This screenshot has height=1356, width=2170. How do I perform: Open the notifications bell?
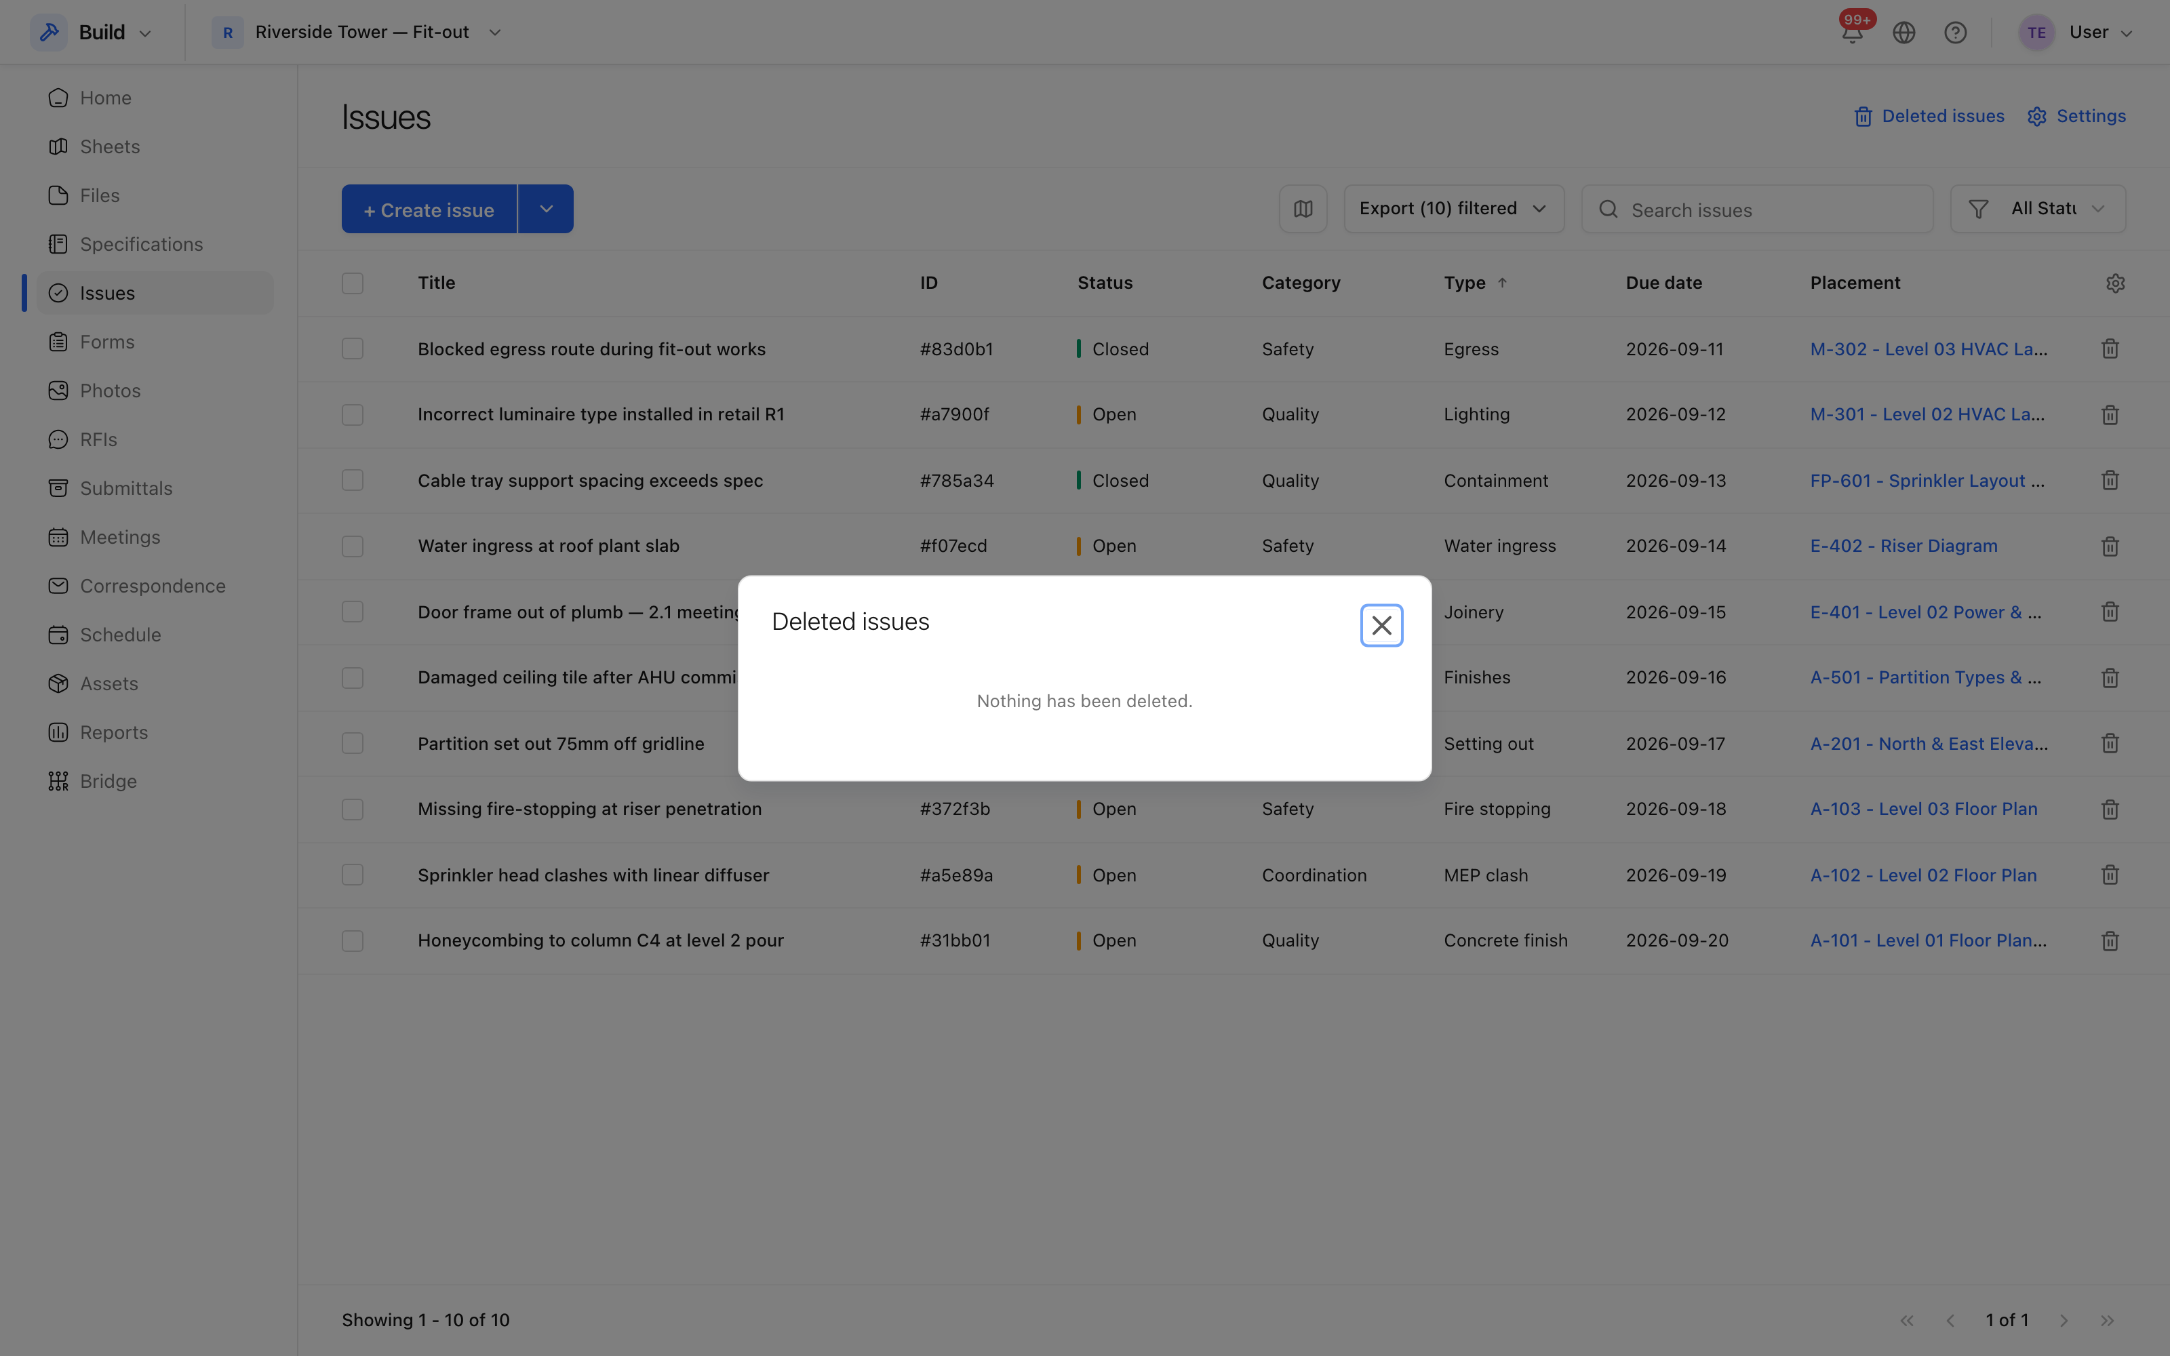pos(1853,33)
